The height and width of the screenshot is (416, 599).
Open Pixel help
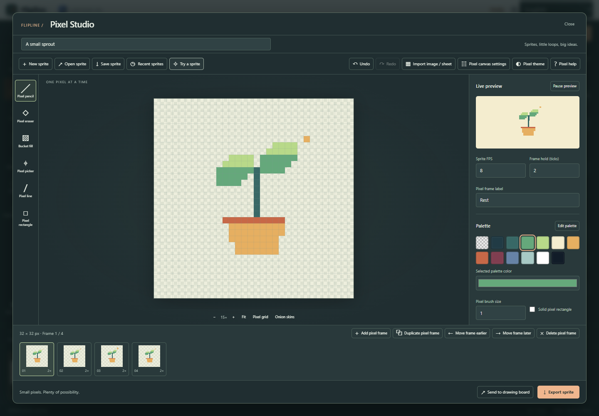tap(565, 64)
